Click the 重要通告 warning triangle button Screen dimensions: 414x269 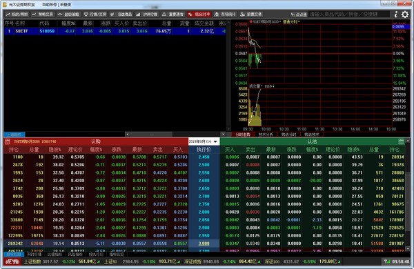click(x=173, y=14)
